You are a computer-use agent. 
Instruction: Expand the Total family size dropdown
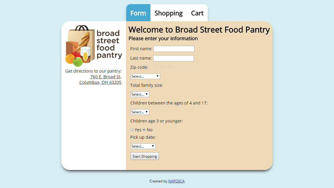[x=140, y=94]
